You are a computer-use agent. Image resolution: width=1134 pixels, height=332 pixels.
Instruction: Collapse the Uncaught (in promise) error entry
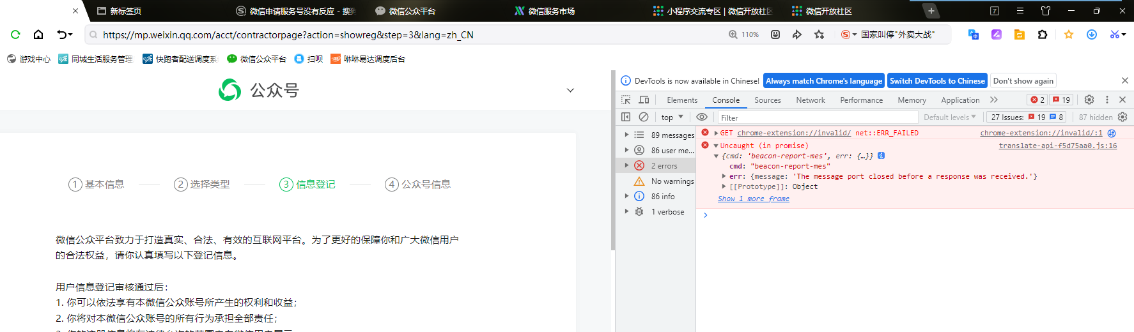[x=716, y=146]
